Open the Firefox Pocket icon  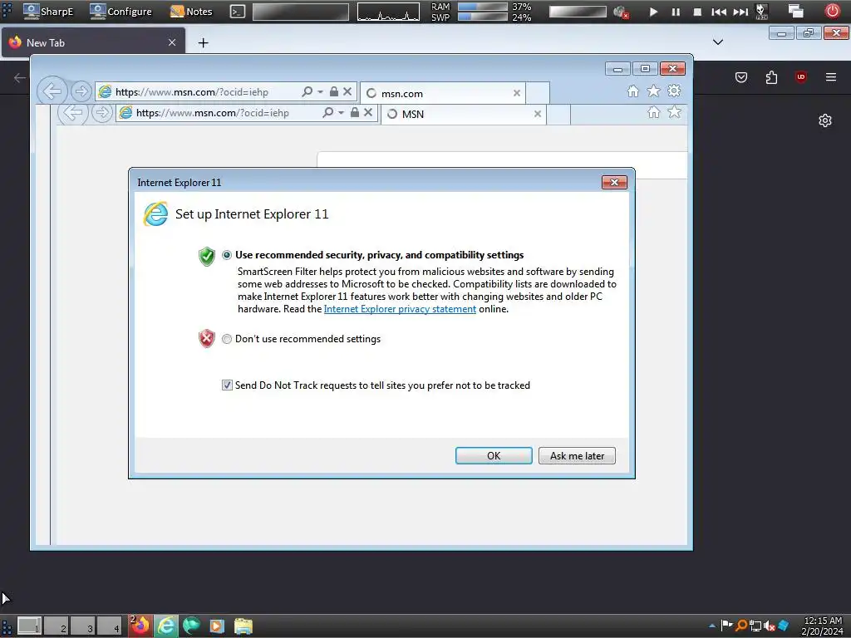(741, 77)
